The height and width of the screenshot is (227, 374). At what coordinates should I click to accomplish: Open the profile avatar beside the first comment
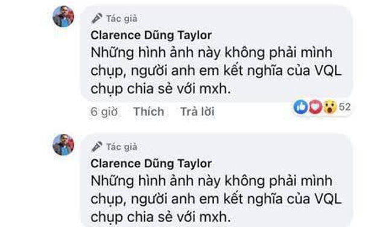63,16
